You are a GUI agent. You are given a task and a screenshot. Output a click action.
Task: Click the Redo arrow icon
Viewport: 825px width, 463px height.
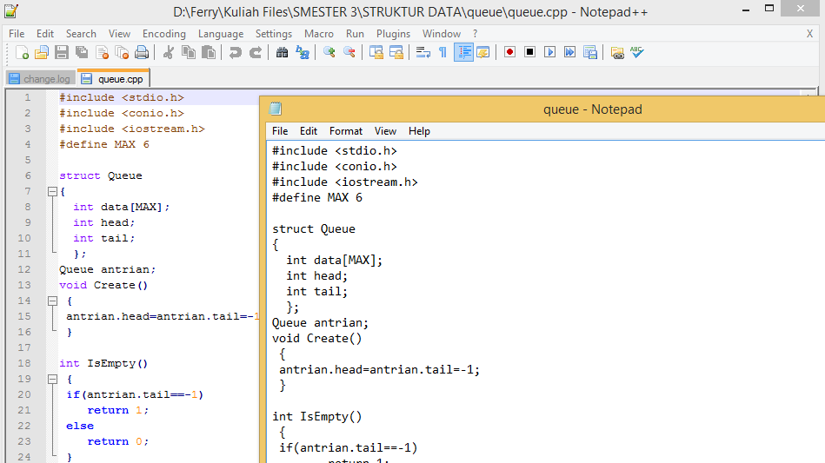pos(256,52)
